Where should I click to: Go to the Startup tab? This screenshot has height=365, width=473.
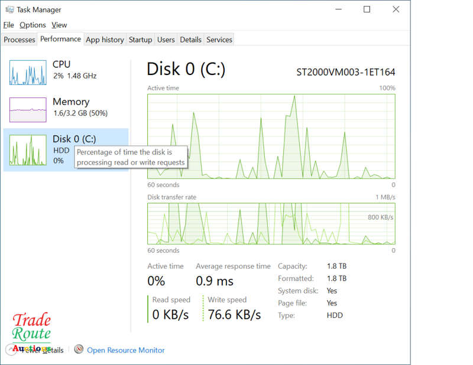[x=140, y=40]
